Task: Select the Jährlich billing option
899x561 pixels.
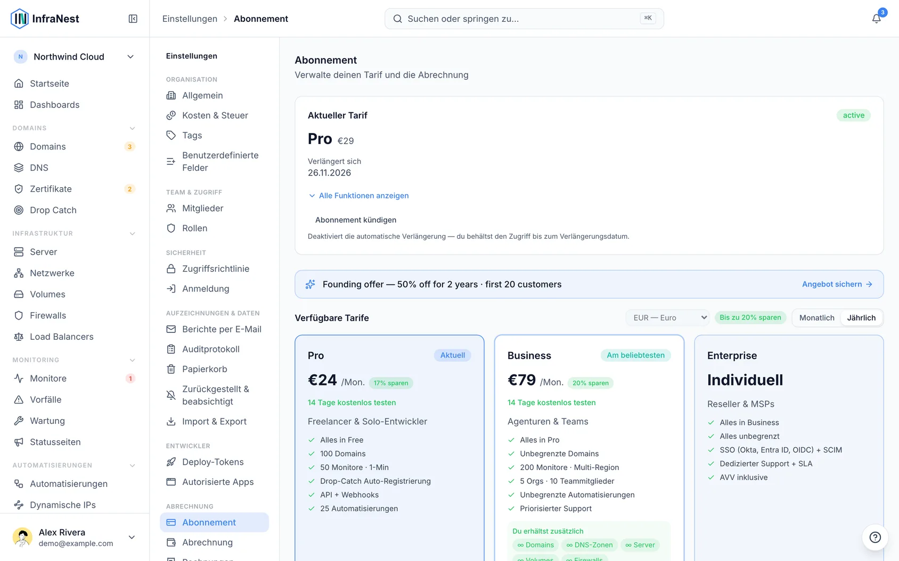Action: (x=861, y=317)
